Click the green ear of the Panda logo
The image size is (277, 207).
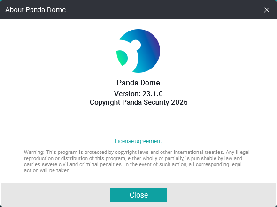click(122, 58)
